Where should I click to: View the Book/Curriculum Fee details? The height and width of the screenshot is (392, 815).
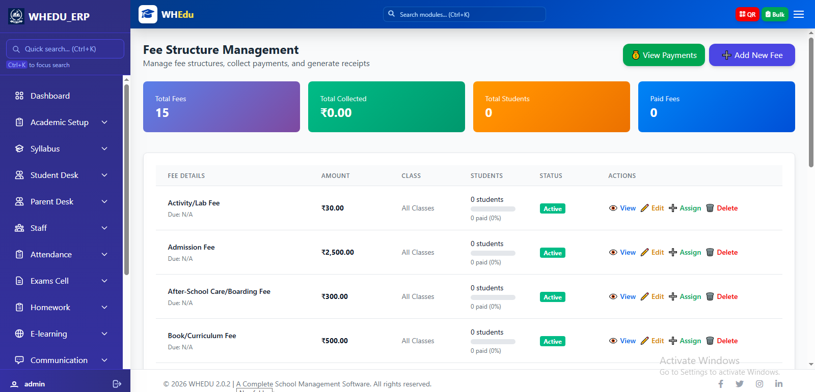(622, 341)
